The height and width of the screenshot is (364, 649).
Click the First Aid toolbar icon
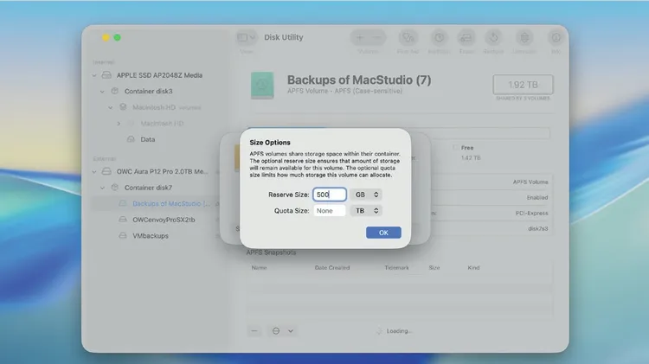409,38
